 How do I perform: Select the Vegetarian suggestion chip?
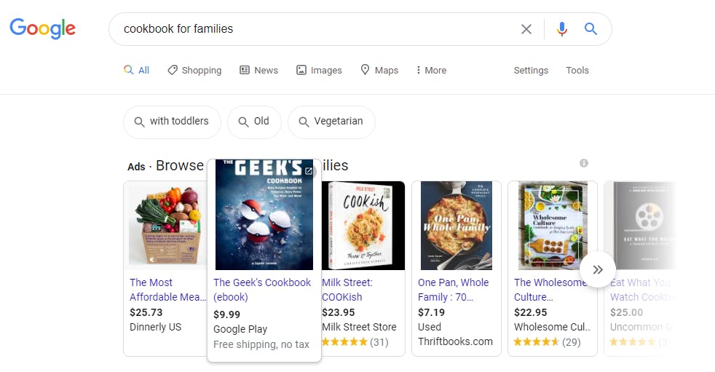(x=331, y=122)
